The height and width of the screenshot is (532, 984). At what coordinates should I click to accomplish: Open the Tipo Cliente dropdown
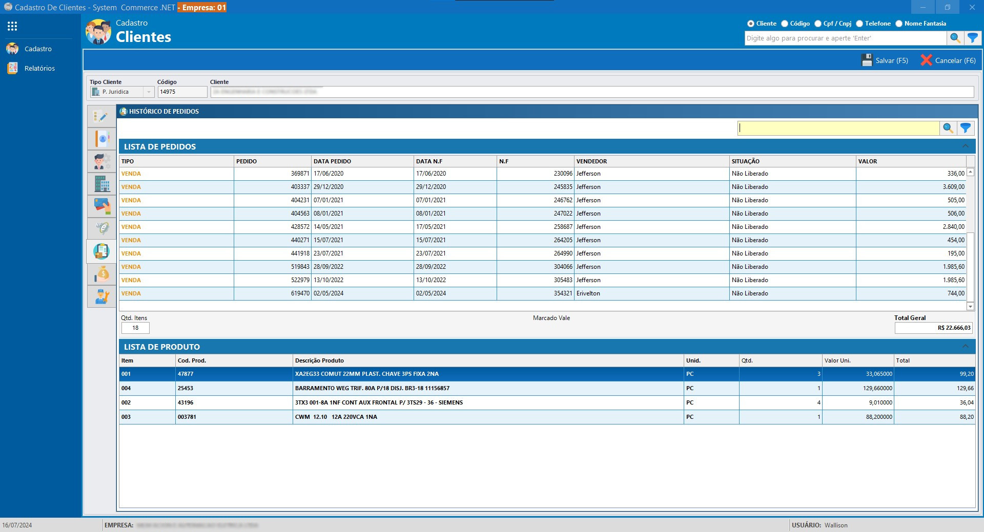tap(149, 92)
